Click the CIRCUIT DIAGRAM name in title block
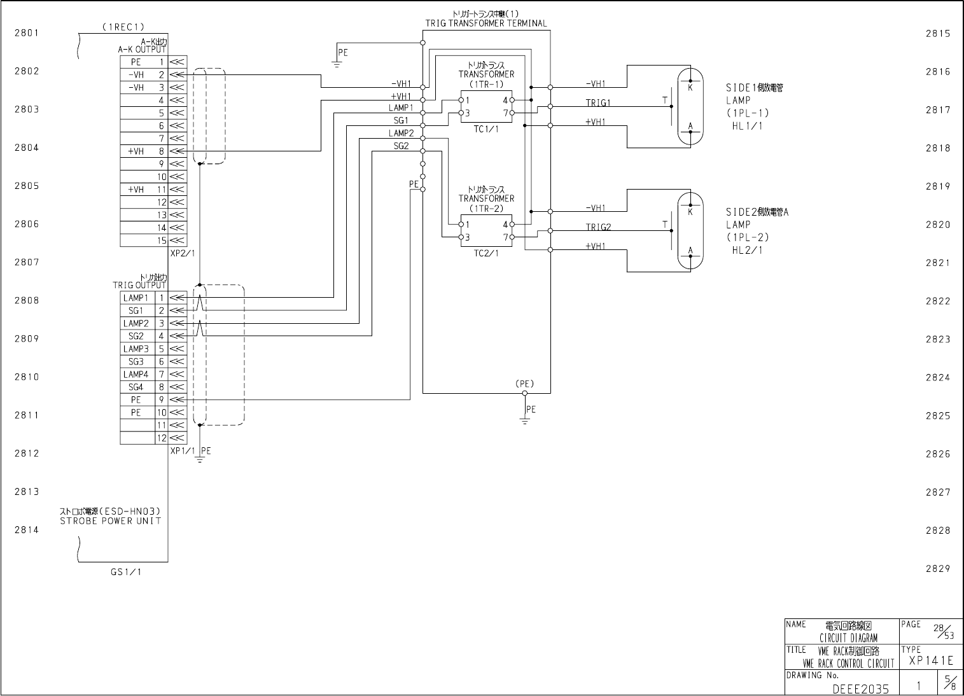The height and width of the screenshot is (696, 964). (848, 638)
